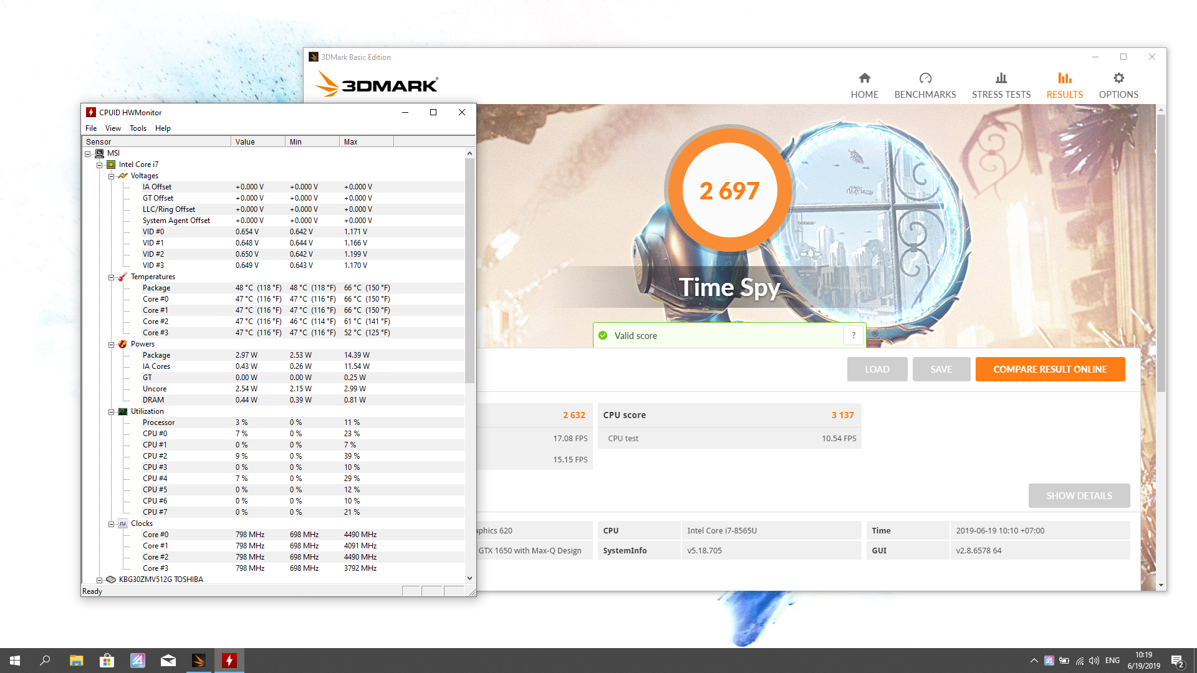The width and height of the screenshot is (1197, 673).
Task: Open the notification center
Action: click(x=1177, y=661)
